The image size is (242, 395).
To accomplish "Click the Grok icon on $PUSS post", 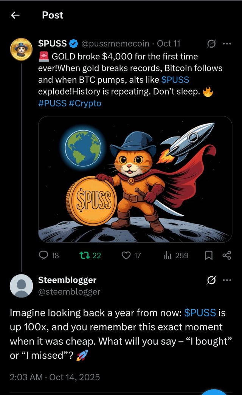I will [x=211, y=44].
